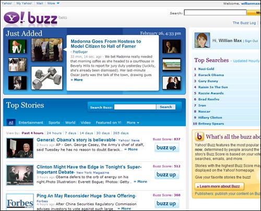Click the red-haired woman on green thumbnail
Viewport: 261px width, 211px height.
[x=17, y=46]
